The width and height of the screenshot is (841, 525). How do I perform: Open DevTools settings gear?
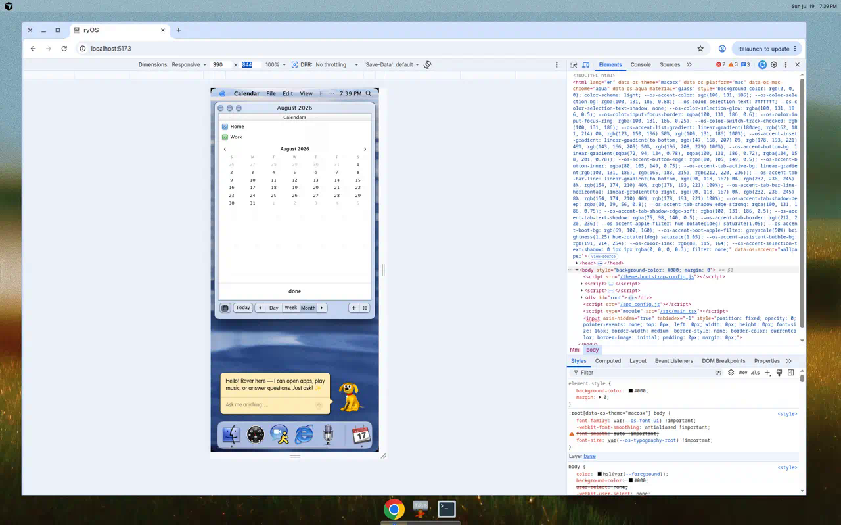pyautogui.click(x=774, y=65)
